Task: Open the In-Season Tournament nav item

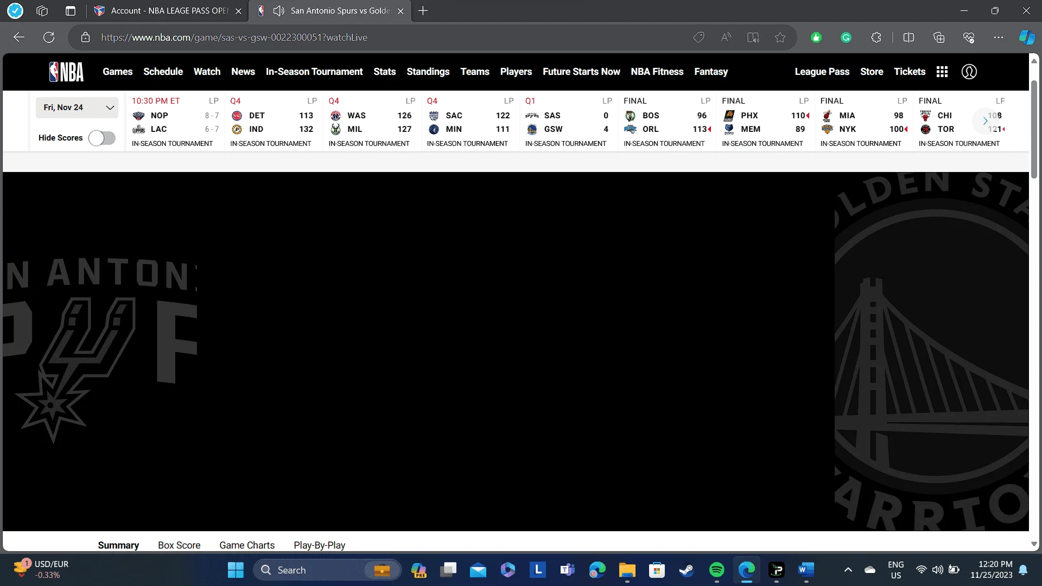Action: click(x=314, y=72)
